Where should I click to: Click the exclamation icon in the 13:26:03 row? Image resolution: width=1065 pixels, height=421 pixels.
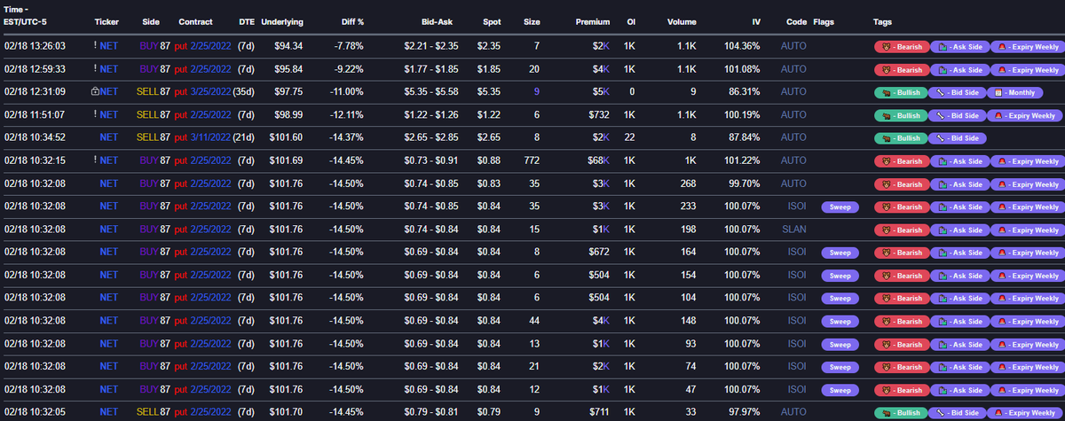tap(96, 46)
